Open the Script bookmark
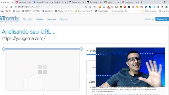This screenshot has width=169, height=95. [16, 11]
